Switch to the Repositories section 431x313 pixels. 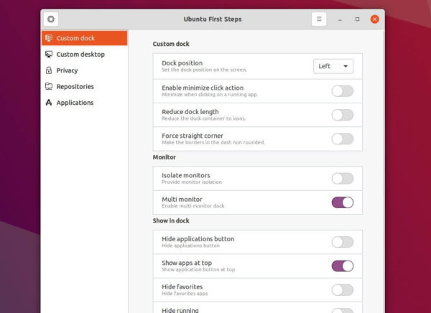[x=84, y=86]
